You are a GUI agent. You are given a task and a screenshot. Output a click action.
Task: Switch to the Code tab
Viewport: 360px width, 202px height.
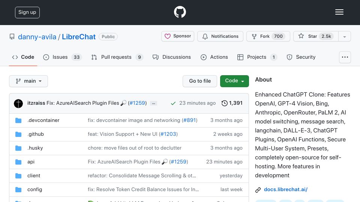tap(23, 57)
